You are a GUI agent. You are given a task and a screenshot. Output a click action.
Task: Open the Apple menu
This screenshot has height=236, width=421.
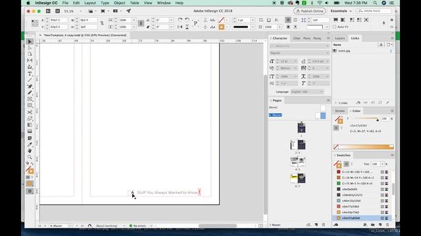coord(28,3)
